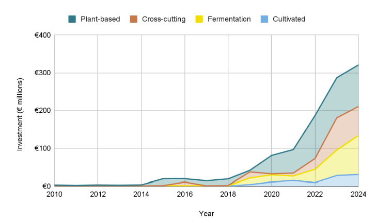Select the 2020 x-axis tick label
Image resolution: width=376 pixels, height=223 pixels.
[271, 194]
